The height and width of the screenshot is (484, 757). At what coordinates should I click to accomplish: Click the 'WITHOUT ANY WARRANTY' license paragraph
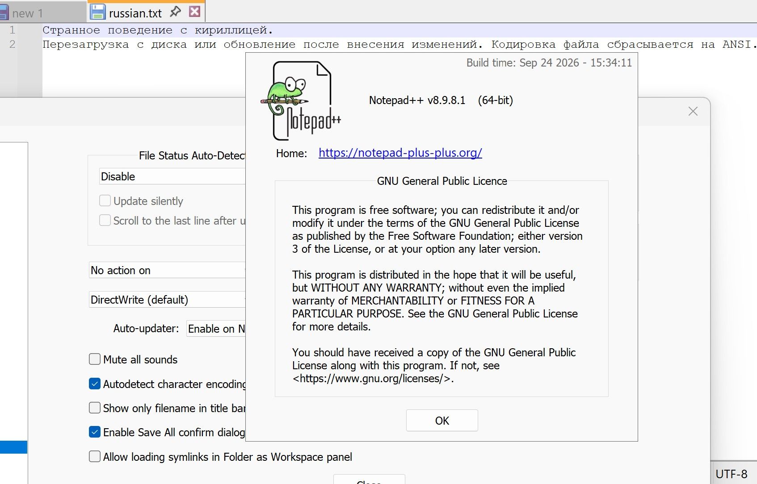coord(435,300)
